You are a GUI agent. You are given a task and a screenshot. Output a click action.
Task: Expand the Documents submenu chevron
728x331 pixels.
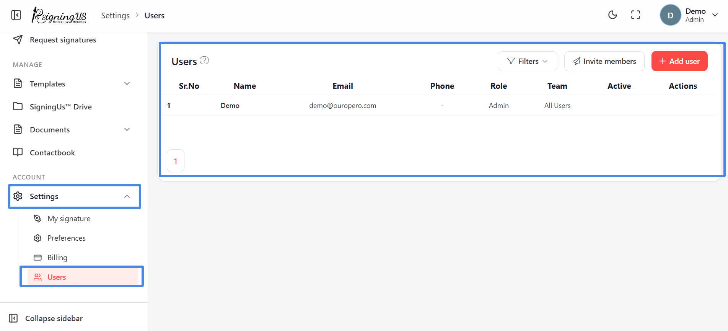point(127,129)
